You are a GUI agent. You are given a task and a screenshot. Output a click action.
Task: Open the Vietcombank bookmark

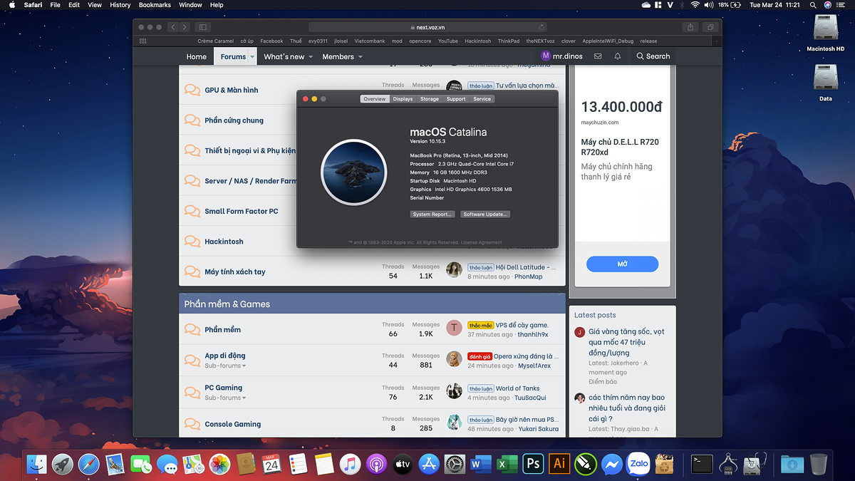tap(371, 41)
